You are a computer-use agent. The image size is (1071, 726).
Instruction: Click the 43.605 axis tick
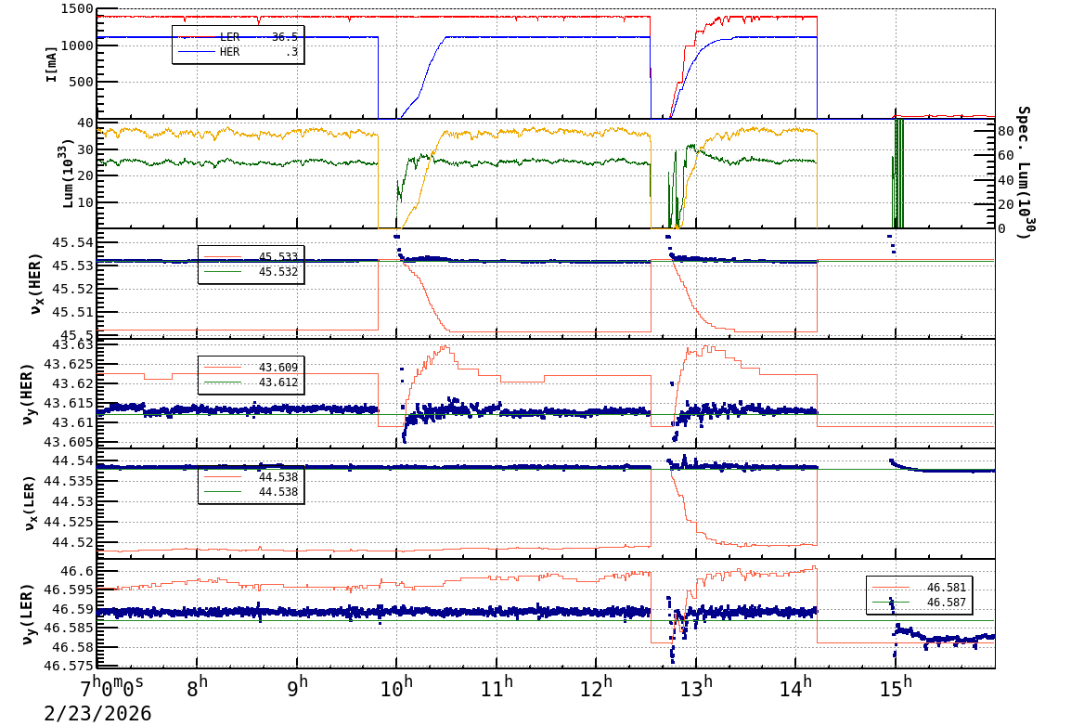(69, 443)
